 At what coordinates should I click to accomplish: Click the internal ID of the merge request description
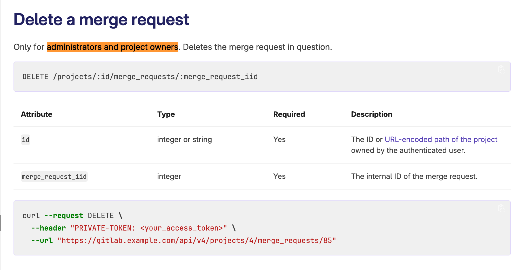pyautogui.click(x=414, y=176)
